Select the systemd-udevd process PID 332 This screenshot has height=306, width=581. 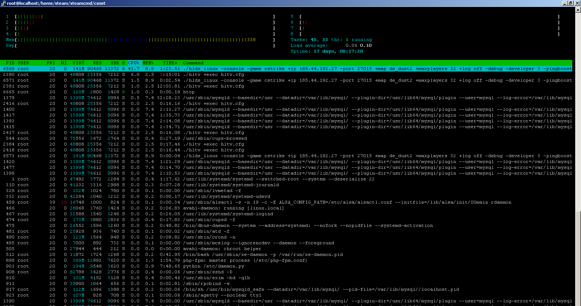tap(286, 196)
